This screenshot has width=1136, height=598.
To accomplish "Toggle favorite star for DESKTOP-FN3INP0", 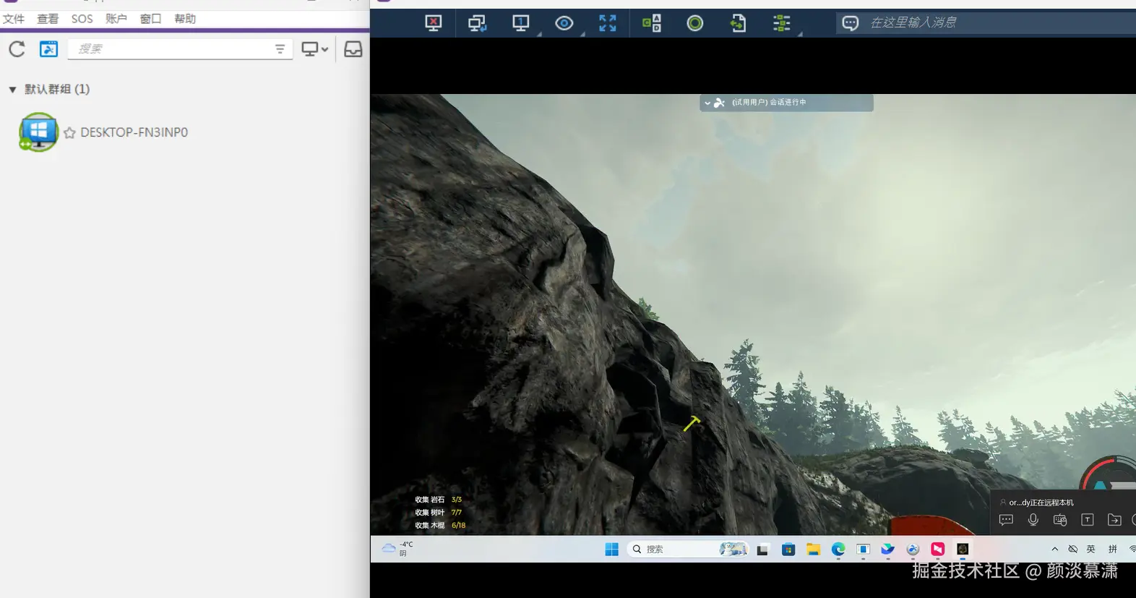I will (x=69, y=133).
